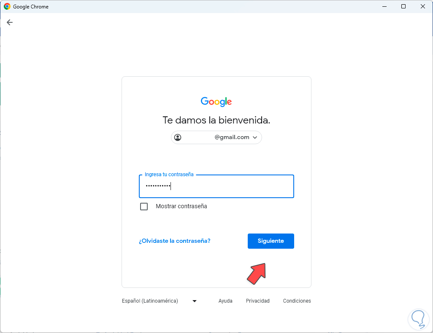The width and height of the screenshot is (433, 333).
Task: Click the Mostrar contraseña label text
Action: pos(181,207)
